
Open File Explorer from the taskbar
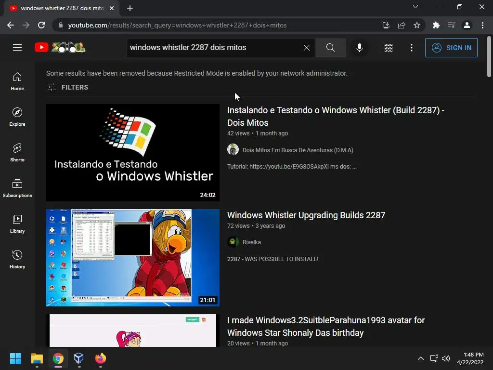pos(37,358)
